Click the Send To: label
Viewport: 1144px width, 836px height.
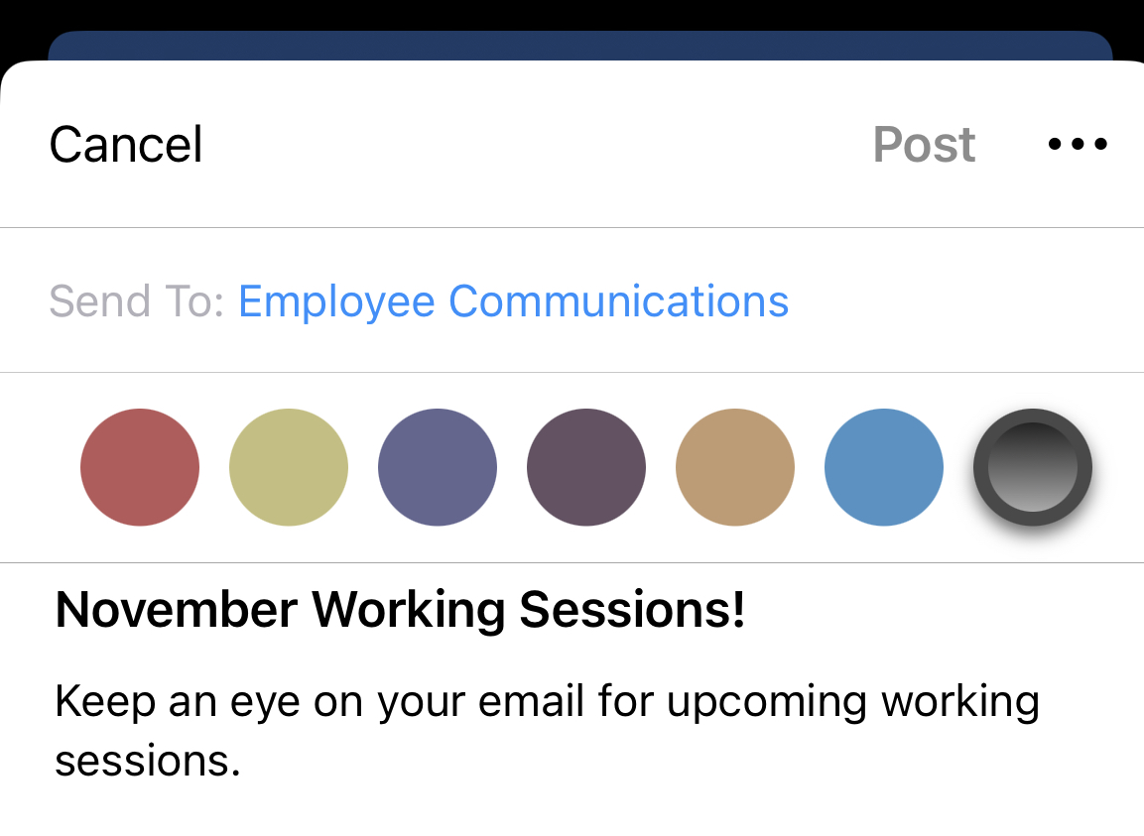pyautogui.click(x=137, y=301)
